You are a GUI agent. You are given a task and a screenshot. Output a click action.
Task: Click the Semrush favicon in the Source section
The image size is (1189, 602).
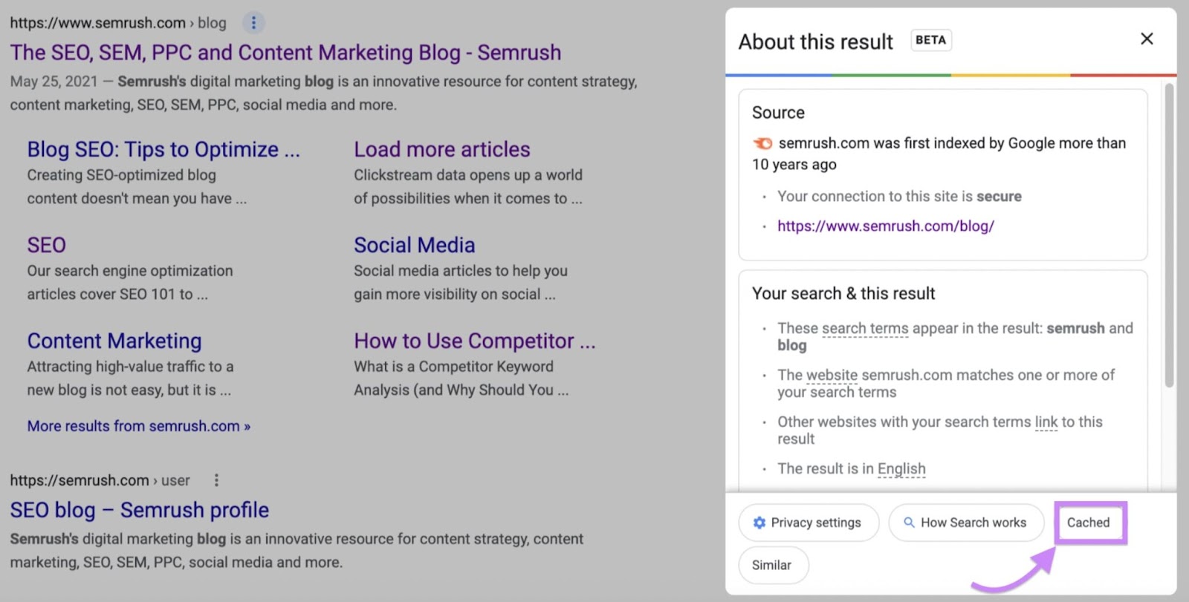(x=761, y=144)
